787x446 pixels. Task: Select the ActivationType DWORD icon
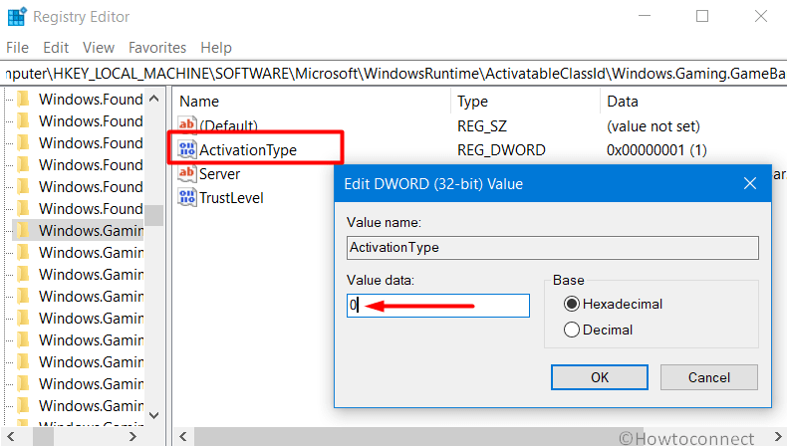[186, 149]
